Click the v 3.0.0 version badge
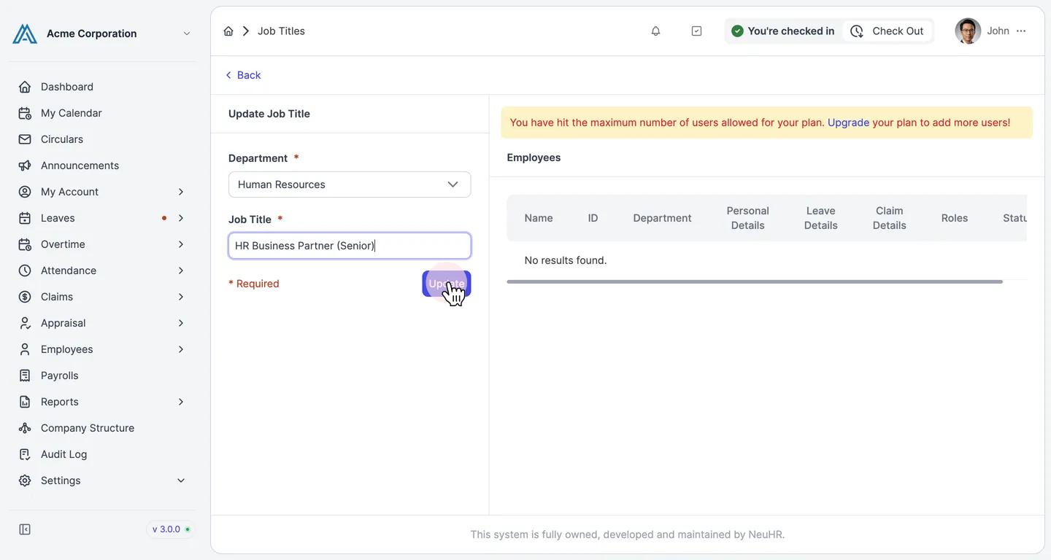The height and width of the screenshot is (560, 1051). 172,529
